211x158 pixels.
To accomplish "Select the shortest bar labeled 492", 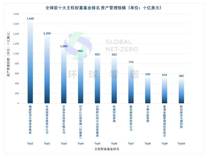I will 181,91.
